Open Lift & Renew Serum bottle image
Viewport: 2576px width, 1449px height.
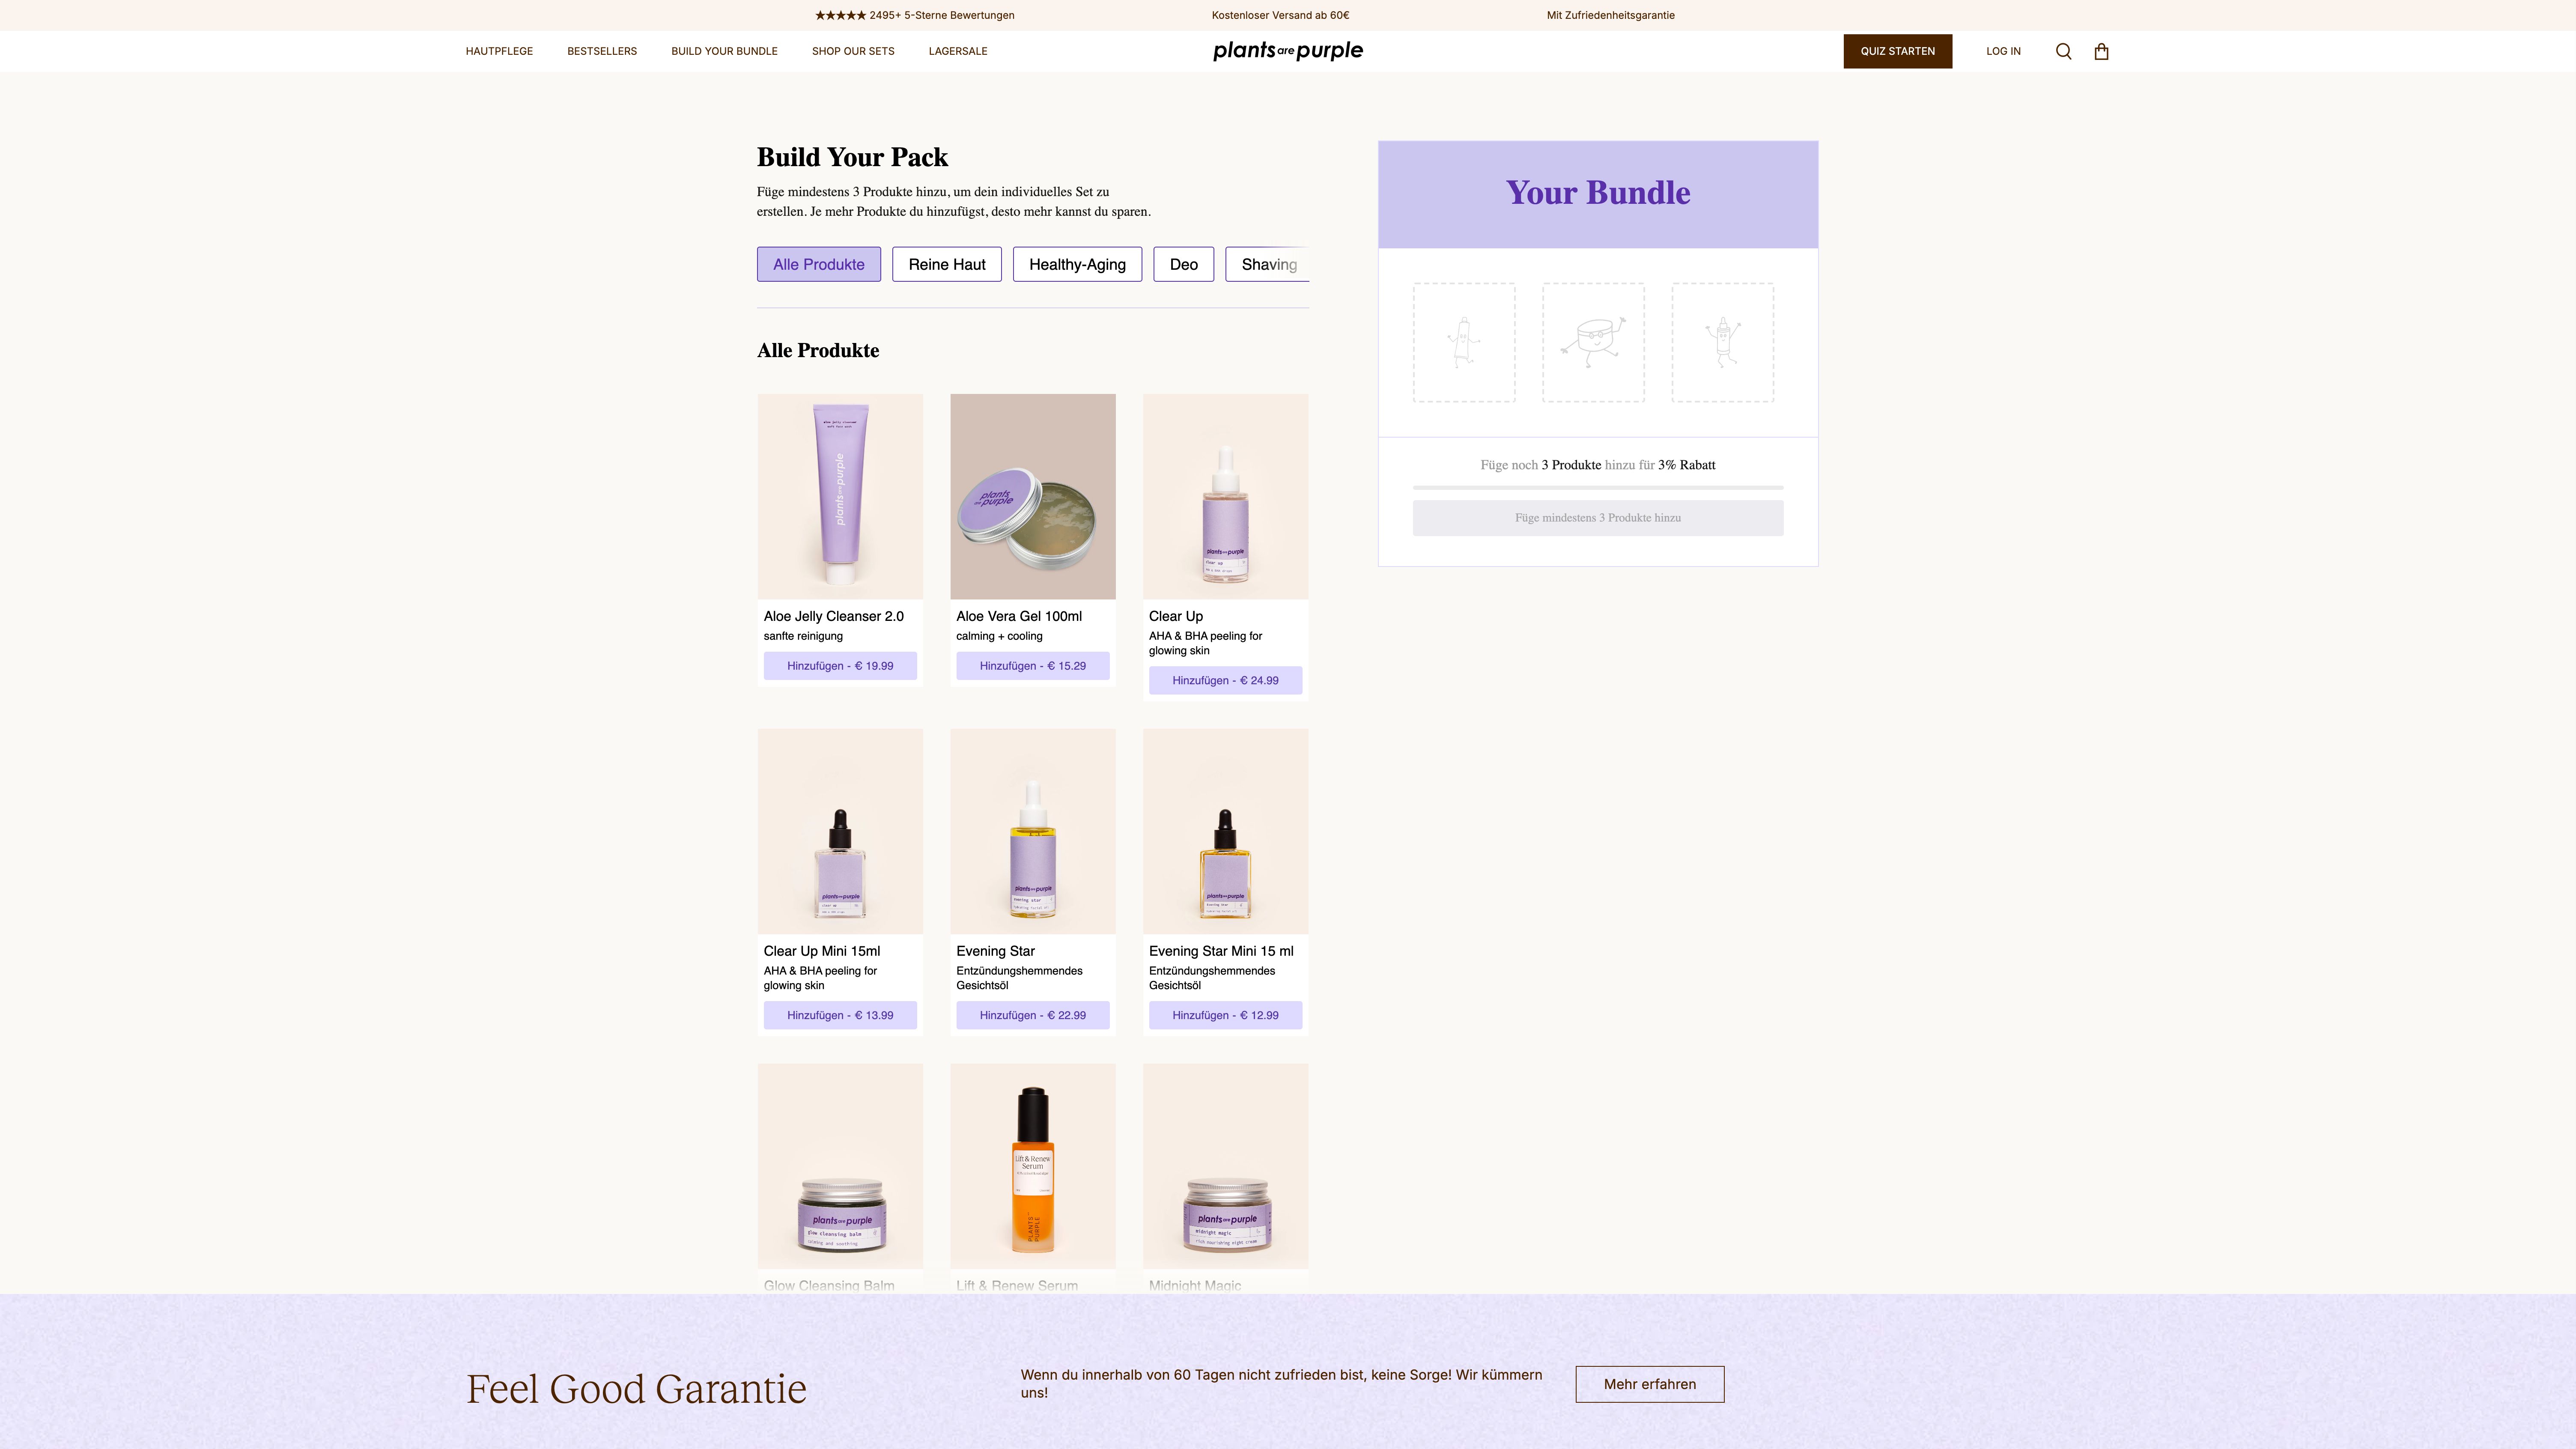click(x=1033, y=1166)
